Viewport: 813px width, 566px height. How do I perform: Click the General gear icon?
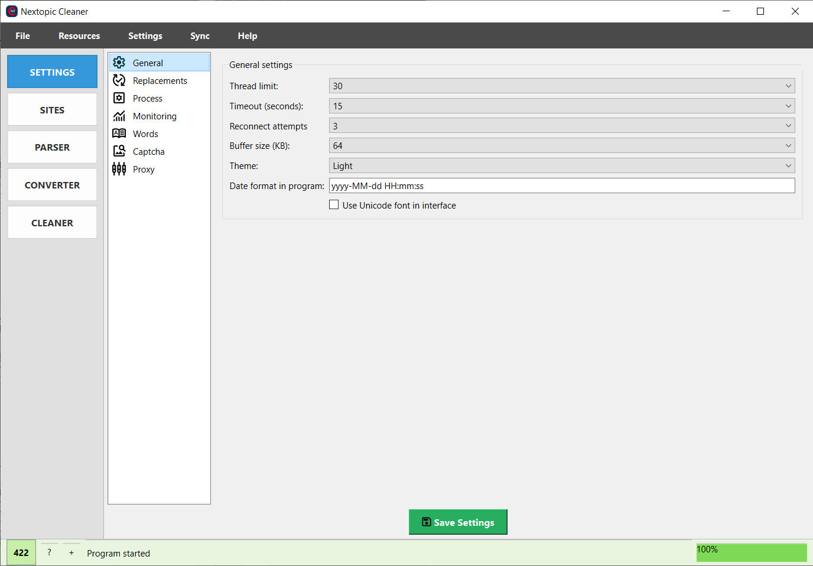click(x=119, y=63)
